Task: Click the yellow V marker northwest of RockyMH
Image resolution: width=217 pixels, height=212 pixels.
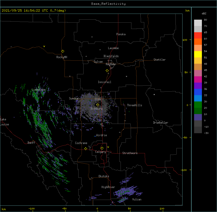Action: (x=44, y=46)
